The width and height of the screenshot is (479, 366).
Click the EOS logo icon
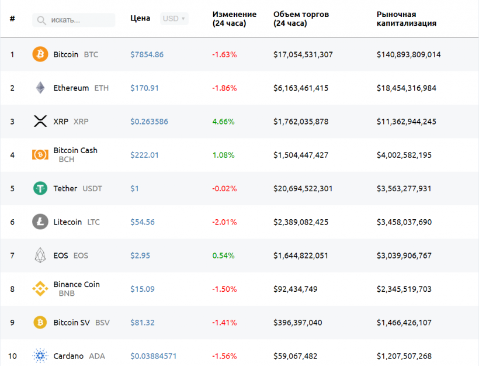coord(40,255)
